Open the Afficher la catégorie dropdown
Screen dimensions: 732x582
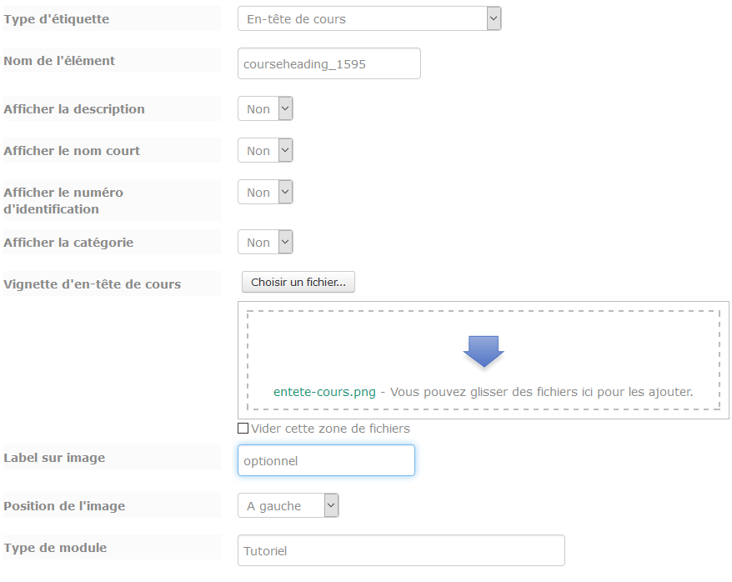point(265,243)
